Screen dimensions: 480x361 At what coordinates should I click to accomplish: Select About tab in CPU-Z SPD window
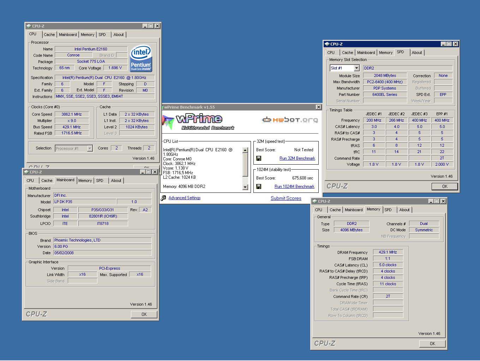[x=417, y=53]
